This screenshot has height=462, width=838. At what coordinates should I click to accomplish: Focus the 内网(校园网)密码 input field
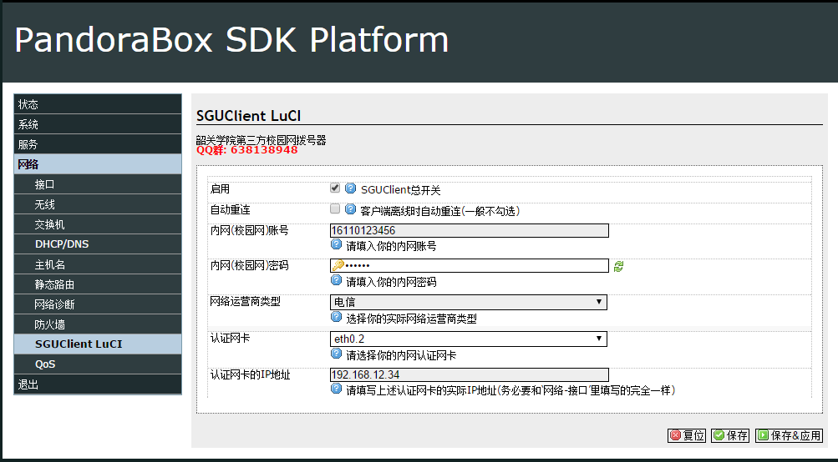pyautogui.click(x=470, y=266)
